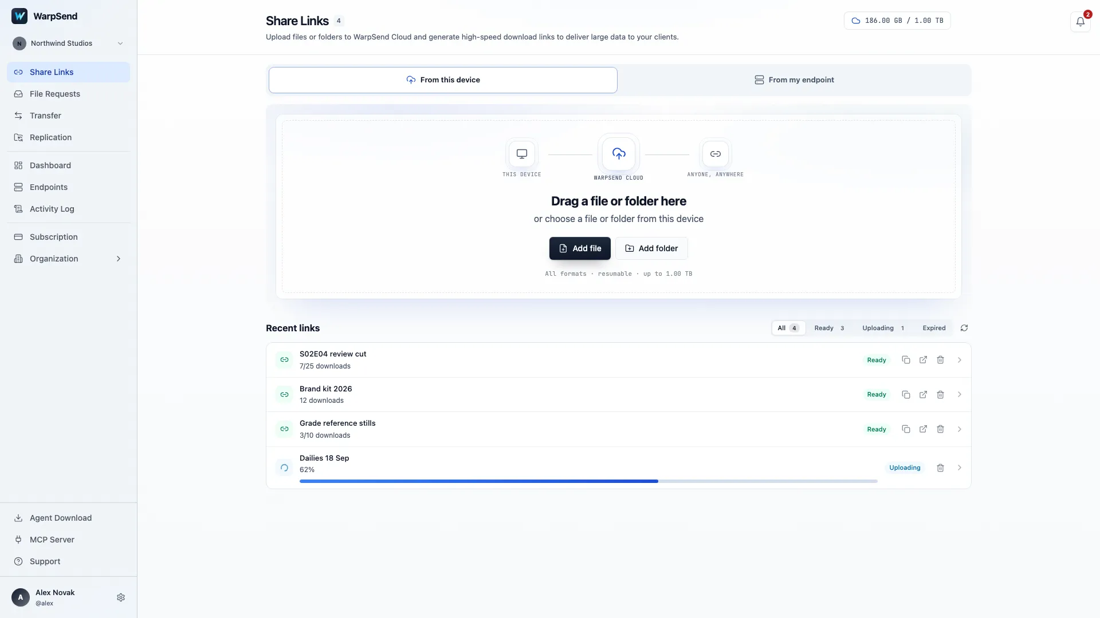Image resolution: width=1100 pixels, height=618 pixels.
Task: Expand Dailies 18 Sep details chevron
Action: tap(960, 468)
